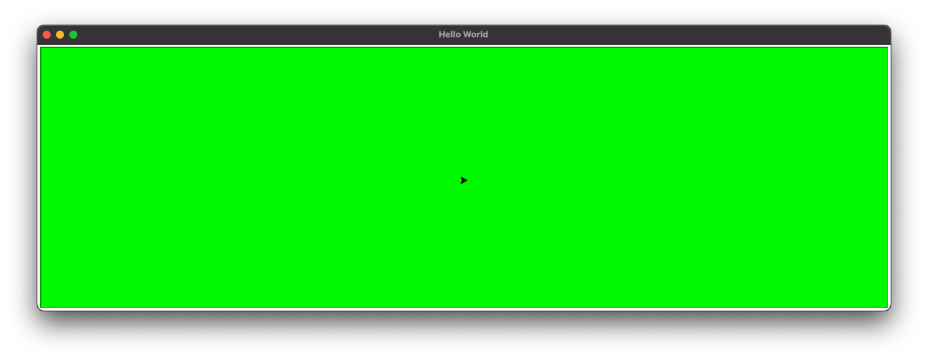Viewport: 928px width, 360px height.
Task: Click black desktop area below the window
Action: point(464,337)
